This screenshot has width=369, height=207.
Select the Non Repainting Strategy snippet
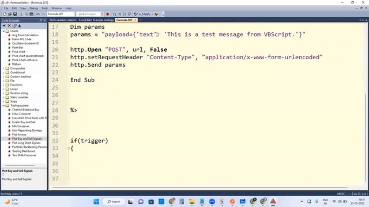tap(27, 131)
